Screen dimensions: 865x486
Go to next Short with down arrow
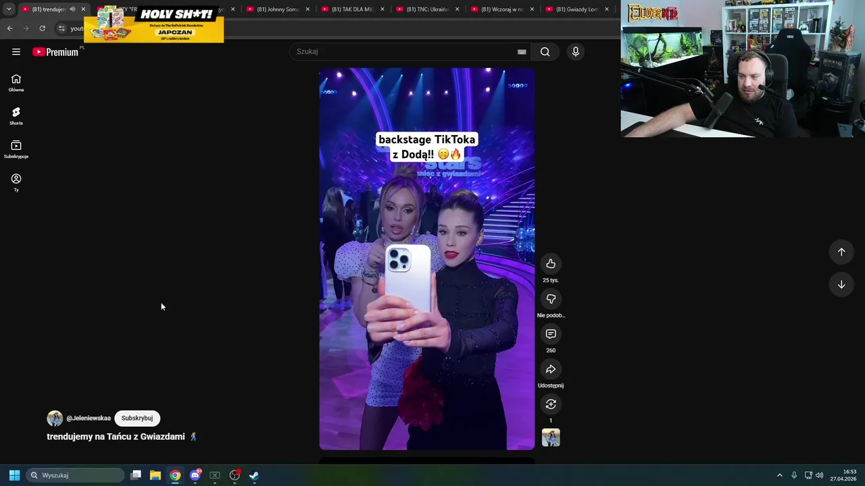coord(841,285)
